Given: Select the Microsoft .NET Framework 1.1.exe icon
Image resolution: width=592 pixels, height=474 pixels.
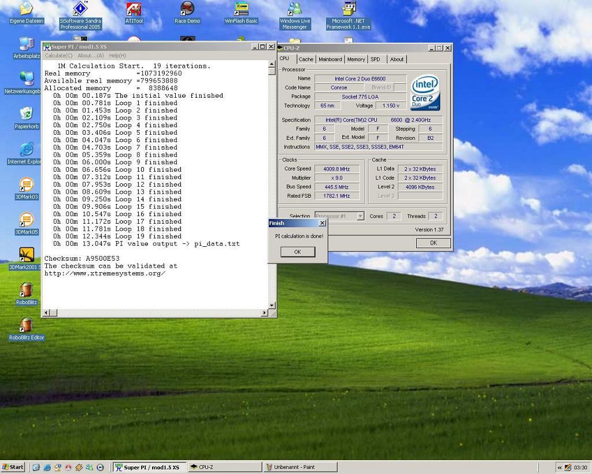Looking at the screenshot, I should click(349, 15).
